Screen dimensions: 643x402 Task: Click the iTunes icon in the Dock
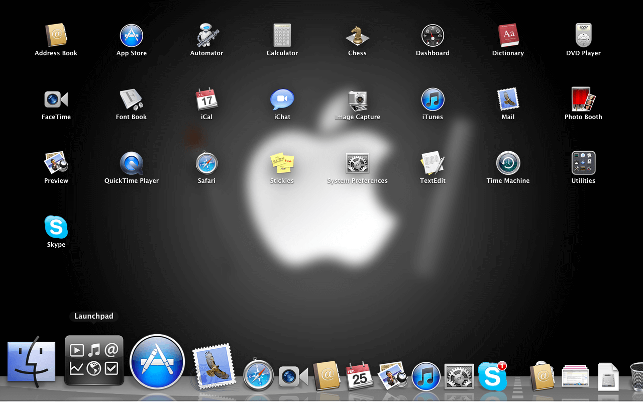pos(426,376)
